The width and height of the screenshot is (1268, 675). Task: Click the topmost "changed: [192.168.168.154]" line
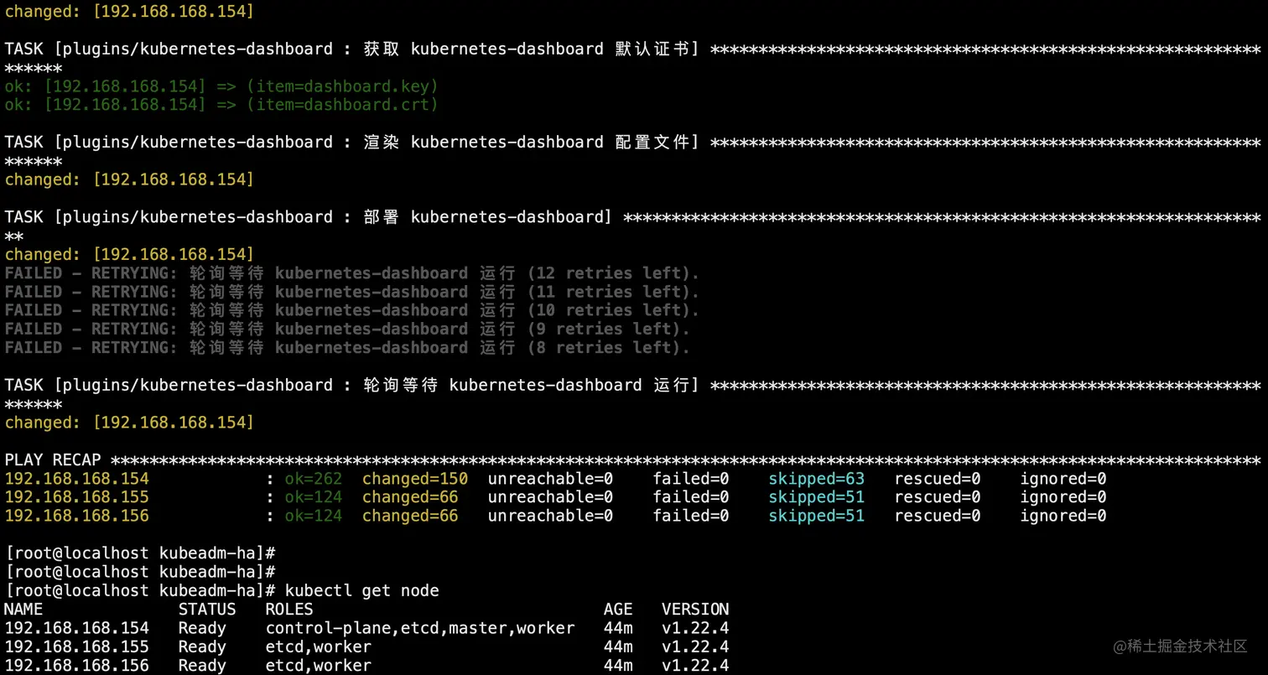click(129, 12)
